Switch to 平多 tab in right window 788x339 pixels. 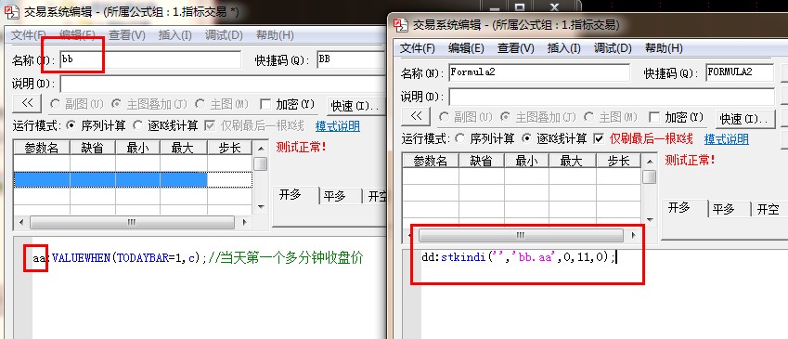730,209
